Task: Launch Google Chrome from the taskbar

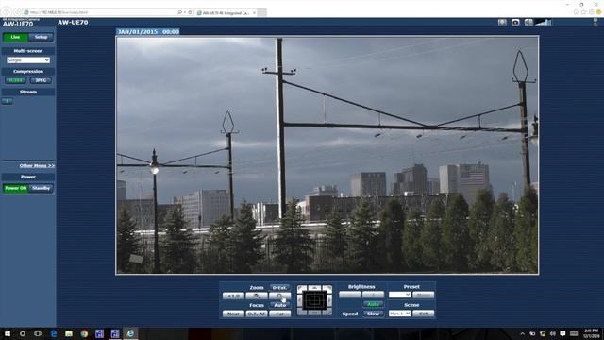Action: click(x=84, y=333)
